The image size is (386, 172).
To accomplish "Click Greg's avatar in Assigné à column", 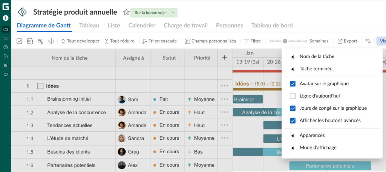I will 122,152.
